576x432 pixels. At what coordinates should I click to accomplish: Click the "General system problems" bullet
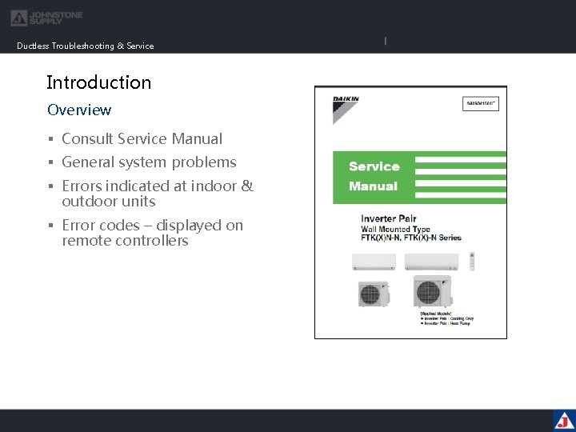149,162
